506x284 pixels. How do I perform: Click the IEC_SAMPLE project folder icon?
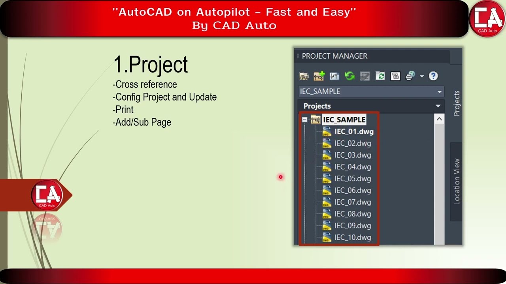[315, 120]
